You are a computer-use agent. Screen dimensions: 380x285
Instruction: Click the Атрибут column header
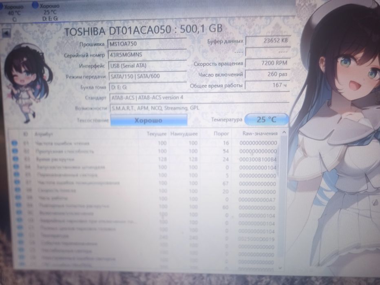44,134
